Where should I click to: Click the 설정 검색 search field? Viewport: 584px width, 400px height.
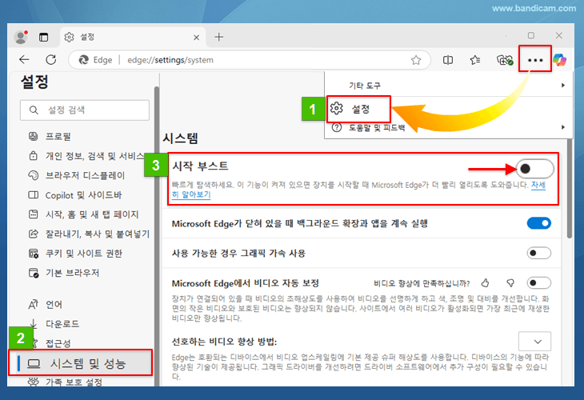click(x=85, y=110)
